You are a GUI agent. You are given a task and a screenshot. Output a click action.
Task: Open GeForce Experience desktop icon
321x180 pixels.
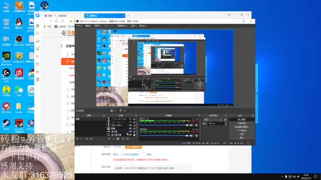click(x=6, y=58)
